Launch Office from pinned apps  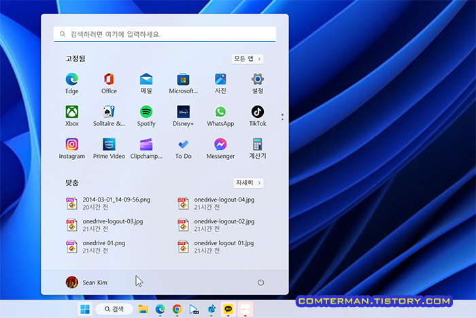109,83
